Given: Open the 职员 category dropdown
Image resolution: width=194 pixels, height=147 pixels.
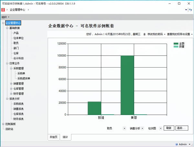Looking at the screenshot, I should click(124, 128).
